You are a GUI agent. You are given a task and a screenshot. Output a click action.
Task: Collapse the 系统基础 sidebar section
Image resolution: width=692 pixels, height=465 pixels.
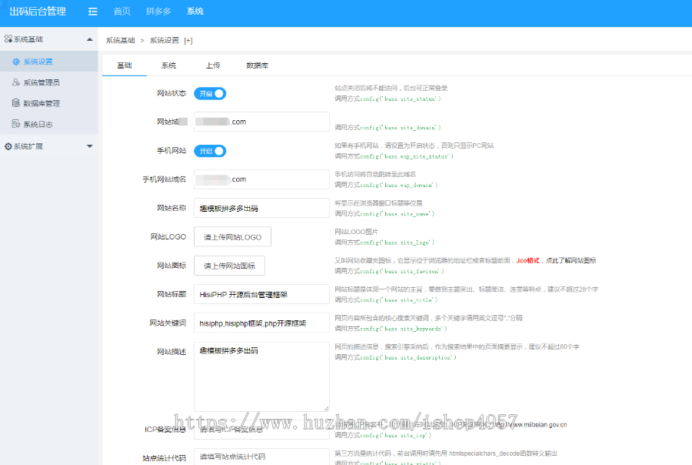click(88, 38)
